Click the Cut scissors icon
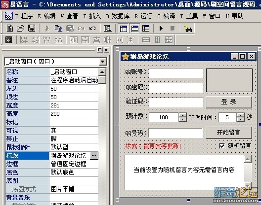 tap(47, 28)
